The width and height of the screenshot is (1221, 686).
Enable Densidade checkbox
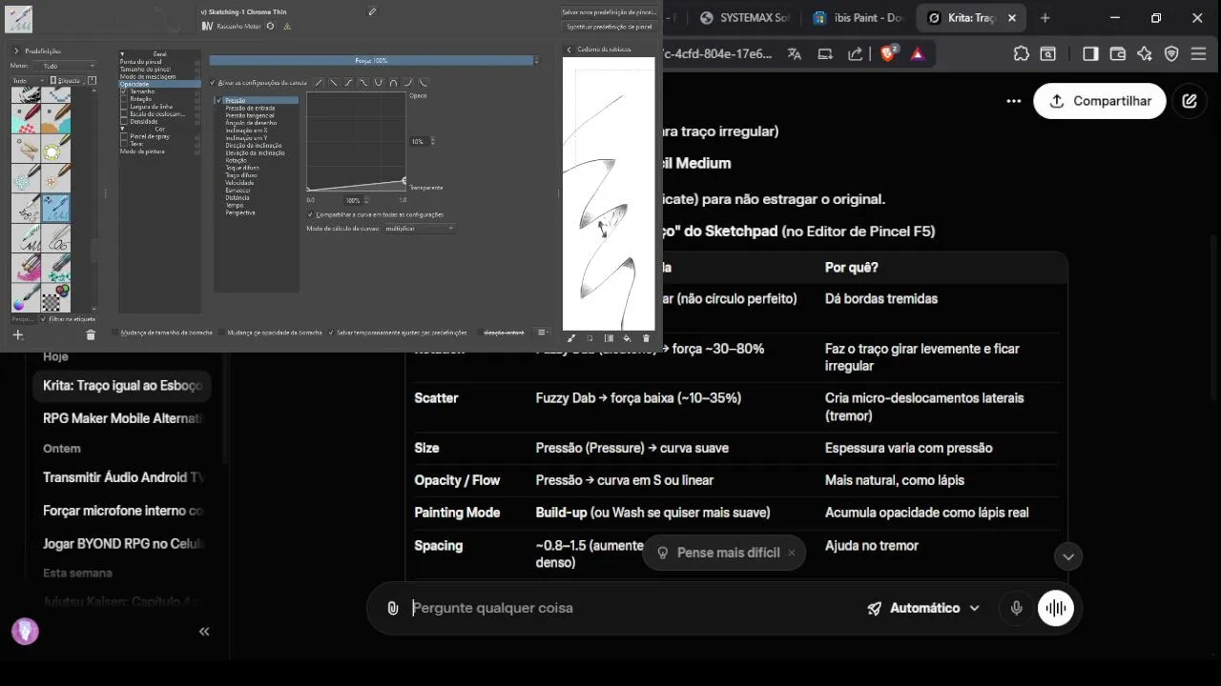tap(124, 122)
